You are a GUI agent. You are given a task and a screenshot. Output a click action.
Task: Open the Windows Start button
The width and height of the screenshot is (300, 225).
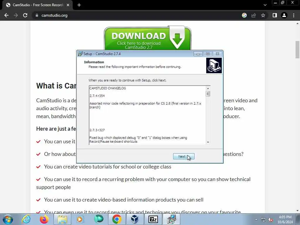[x=8, y=219]
